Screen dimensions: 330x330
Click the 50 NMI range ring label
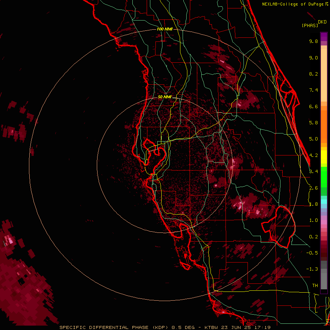click(x=165, y=97)
